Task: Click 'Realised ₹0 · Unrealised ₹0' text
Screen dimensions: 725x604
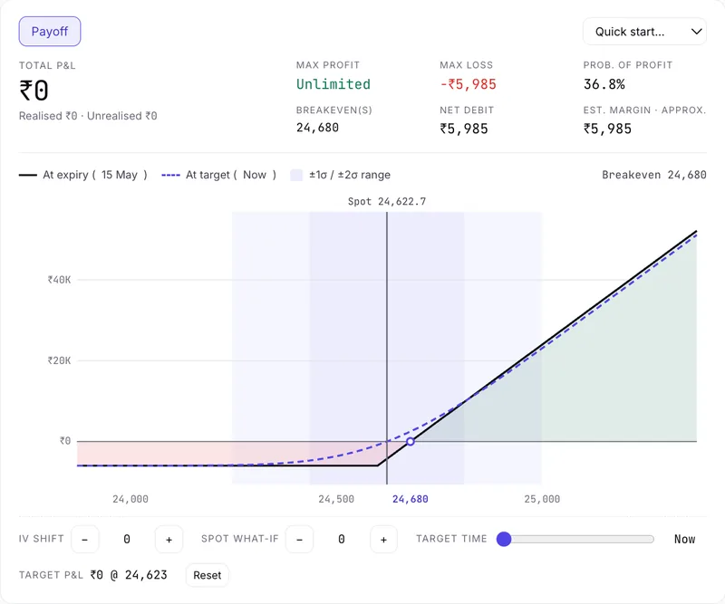Action: [x=88, y=116]
